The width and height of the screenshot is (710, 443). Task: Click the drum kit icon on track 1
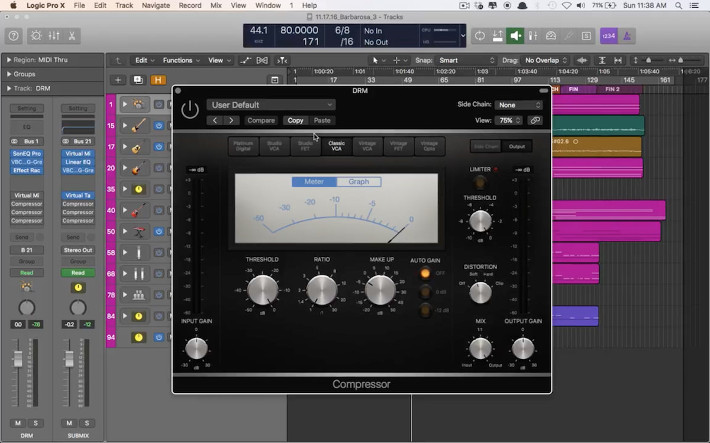point(138,105)
